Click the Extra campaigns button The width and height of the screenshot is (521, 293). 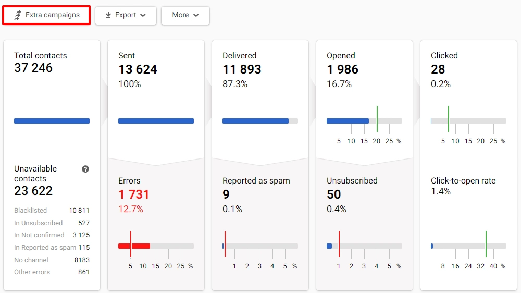pyautogui.click(x=46, y=15)
